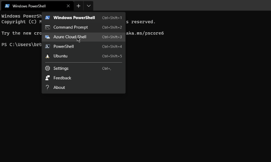Select the Windows PowerShell tab
The height and width of the screenshot is (162, 271).
pyautogui.click(x=37, y=6)
